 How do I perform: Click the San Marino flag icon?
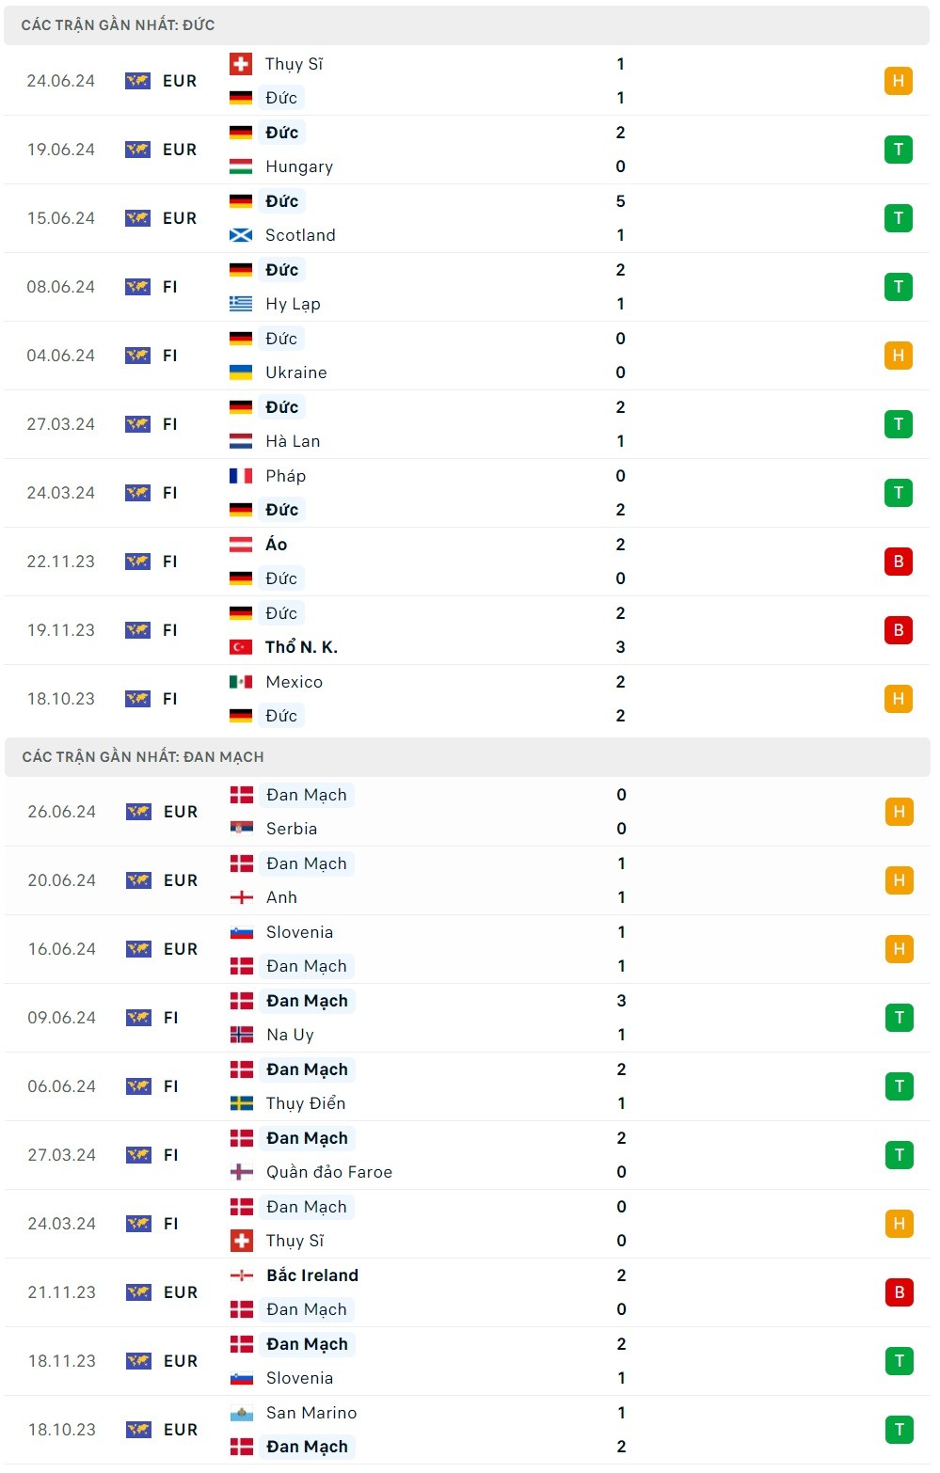point(242,1413)
